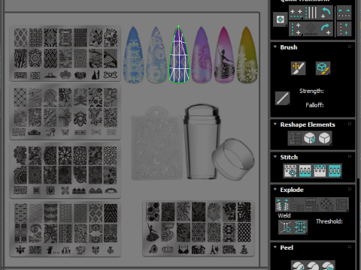This screenshot has height=270, width=361.
Task: Click the purple nail with swirl pattern
Action: coord(202,55)
